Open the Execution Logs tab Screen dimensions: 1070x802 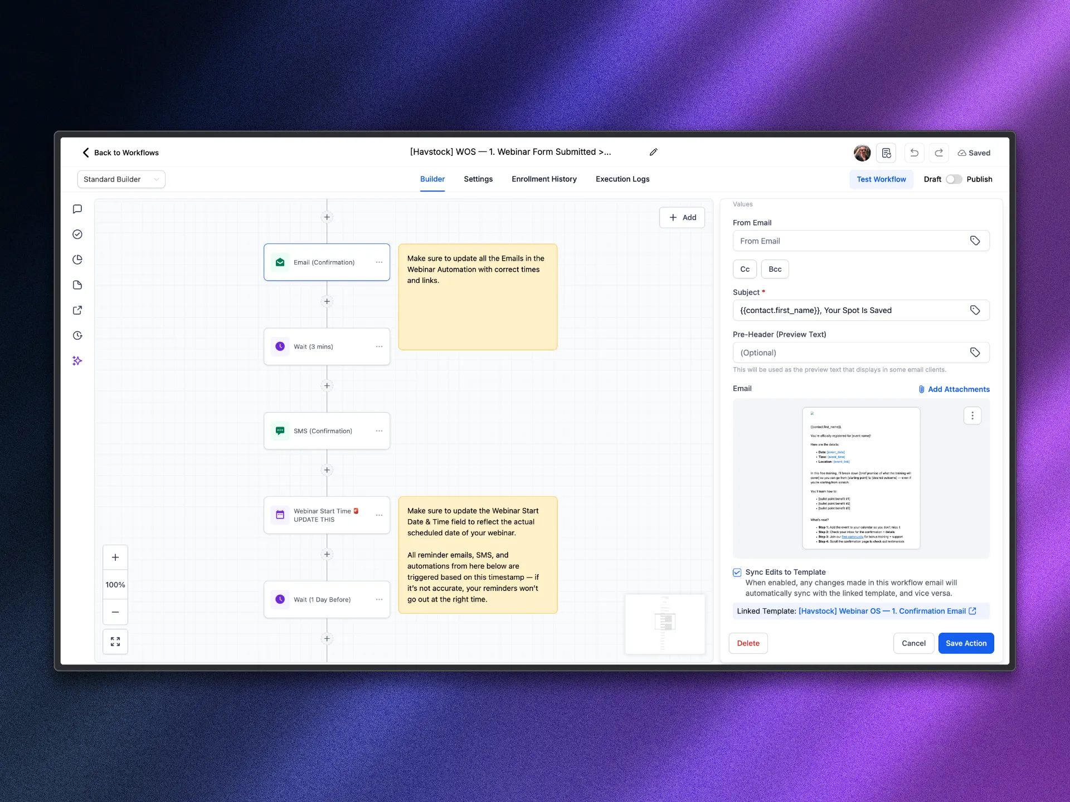622,179
